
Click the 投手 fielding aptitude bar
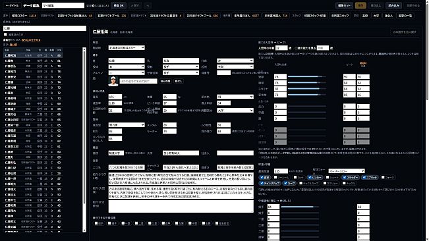tap(300, 207)
